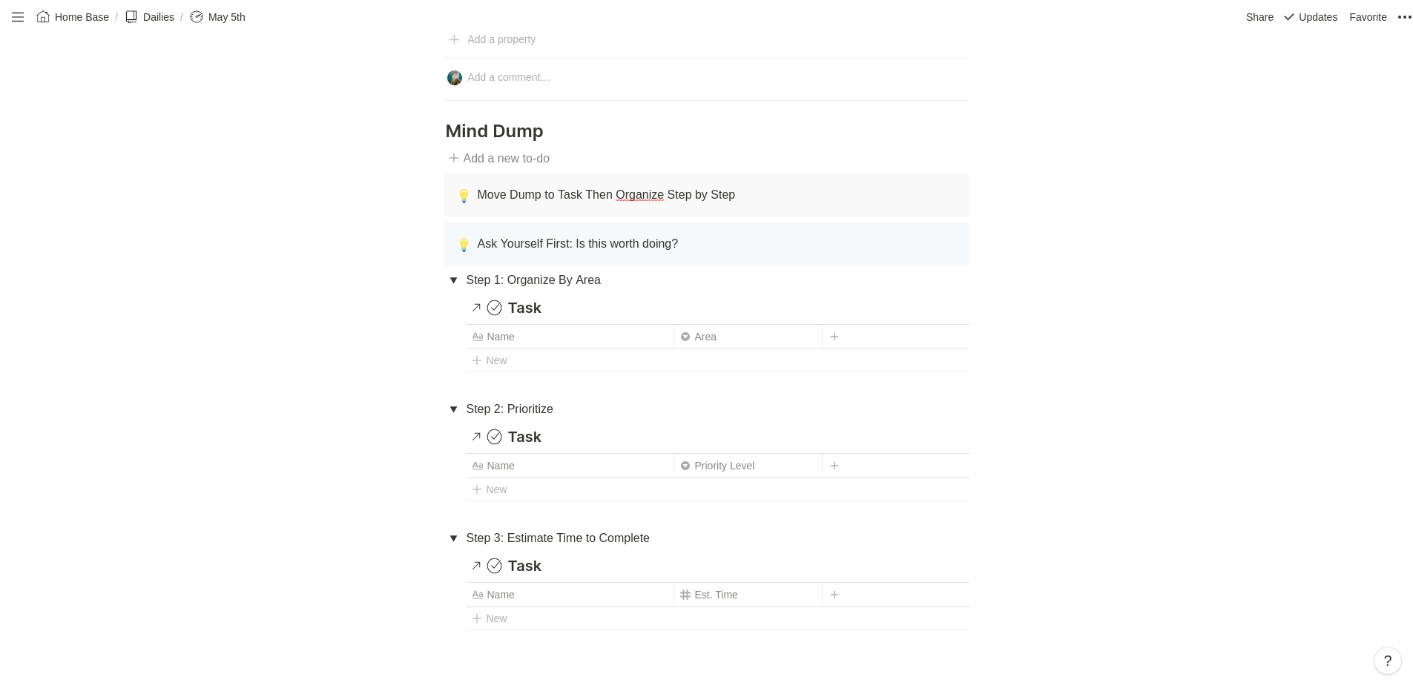Open the three-dots page options menu

pyautogui.click(x=1404, y=17)
